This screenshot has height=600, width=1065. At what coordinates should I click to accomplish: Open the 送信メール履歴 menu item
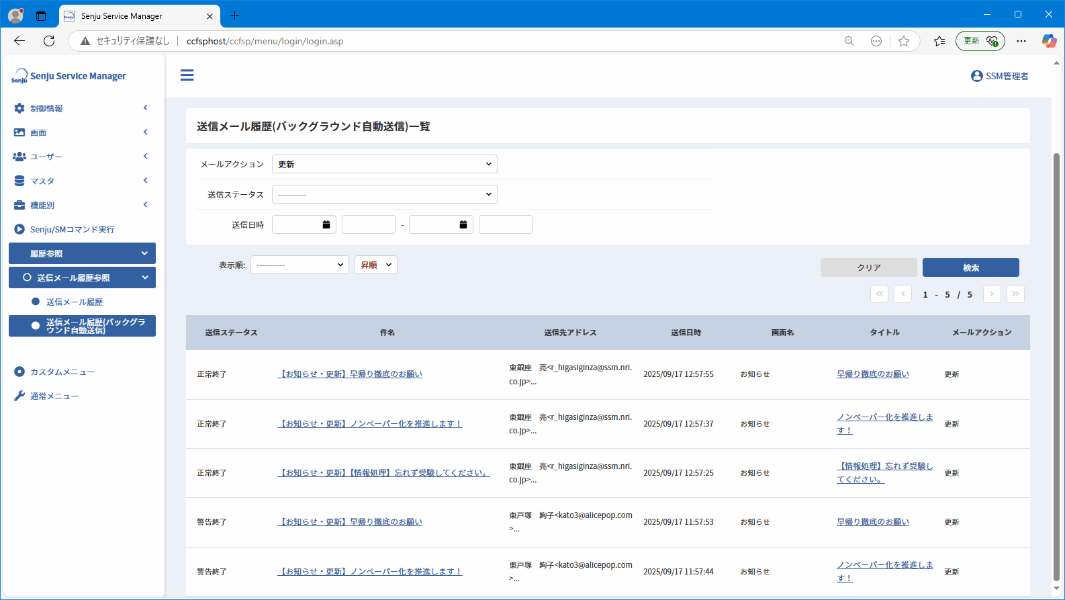[x=75, y=302]
